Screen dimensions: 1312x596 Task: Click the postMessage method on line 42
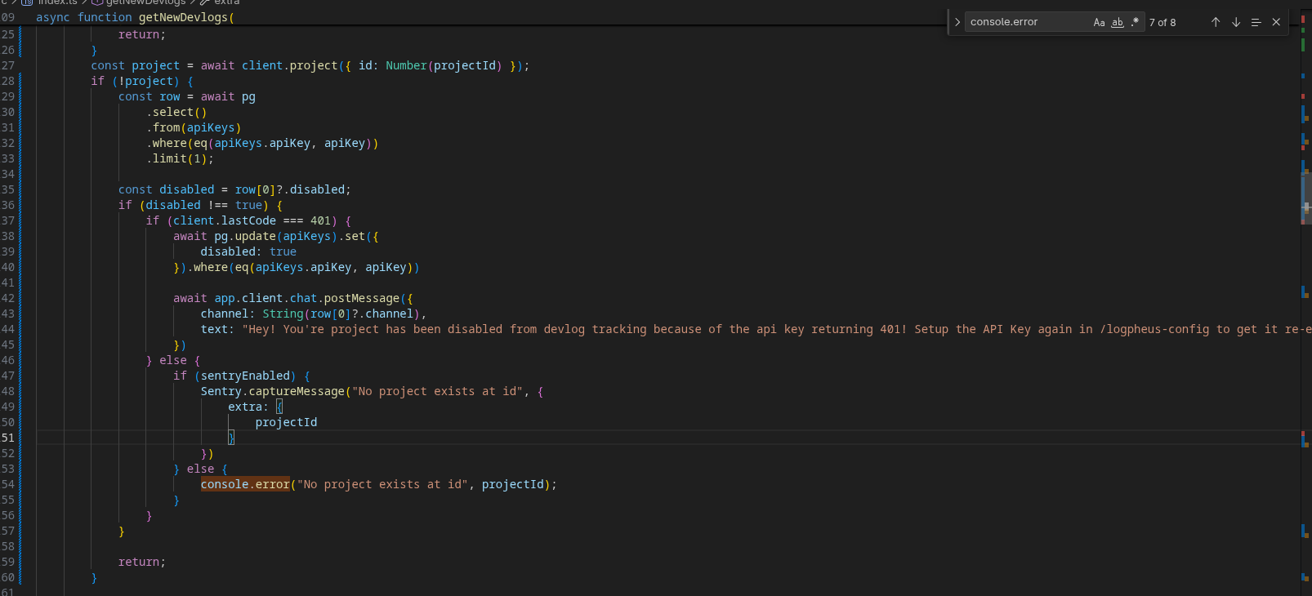pyautogui.click(x=361, y=298)
